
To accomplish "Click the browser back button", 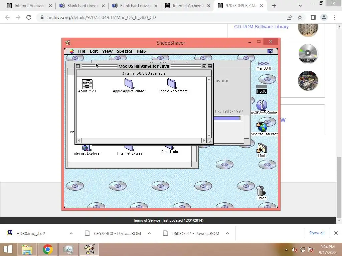I will point(7,17).
